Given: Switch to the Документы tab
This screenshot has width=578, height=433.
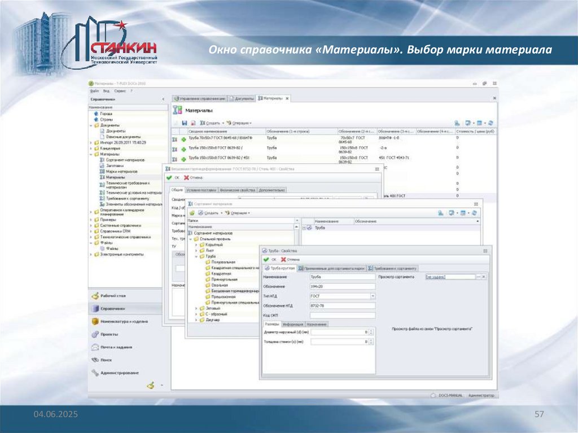Looking at the screenshot, I should (x=242, y=98).
